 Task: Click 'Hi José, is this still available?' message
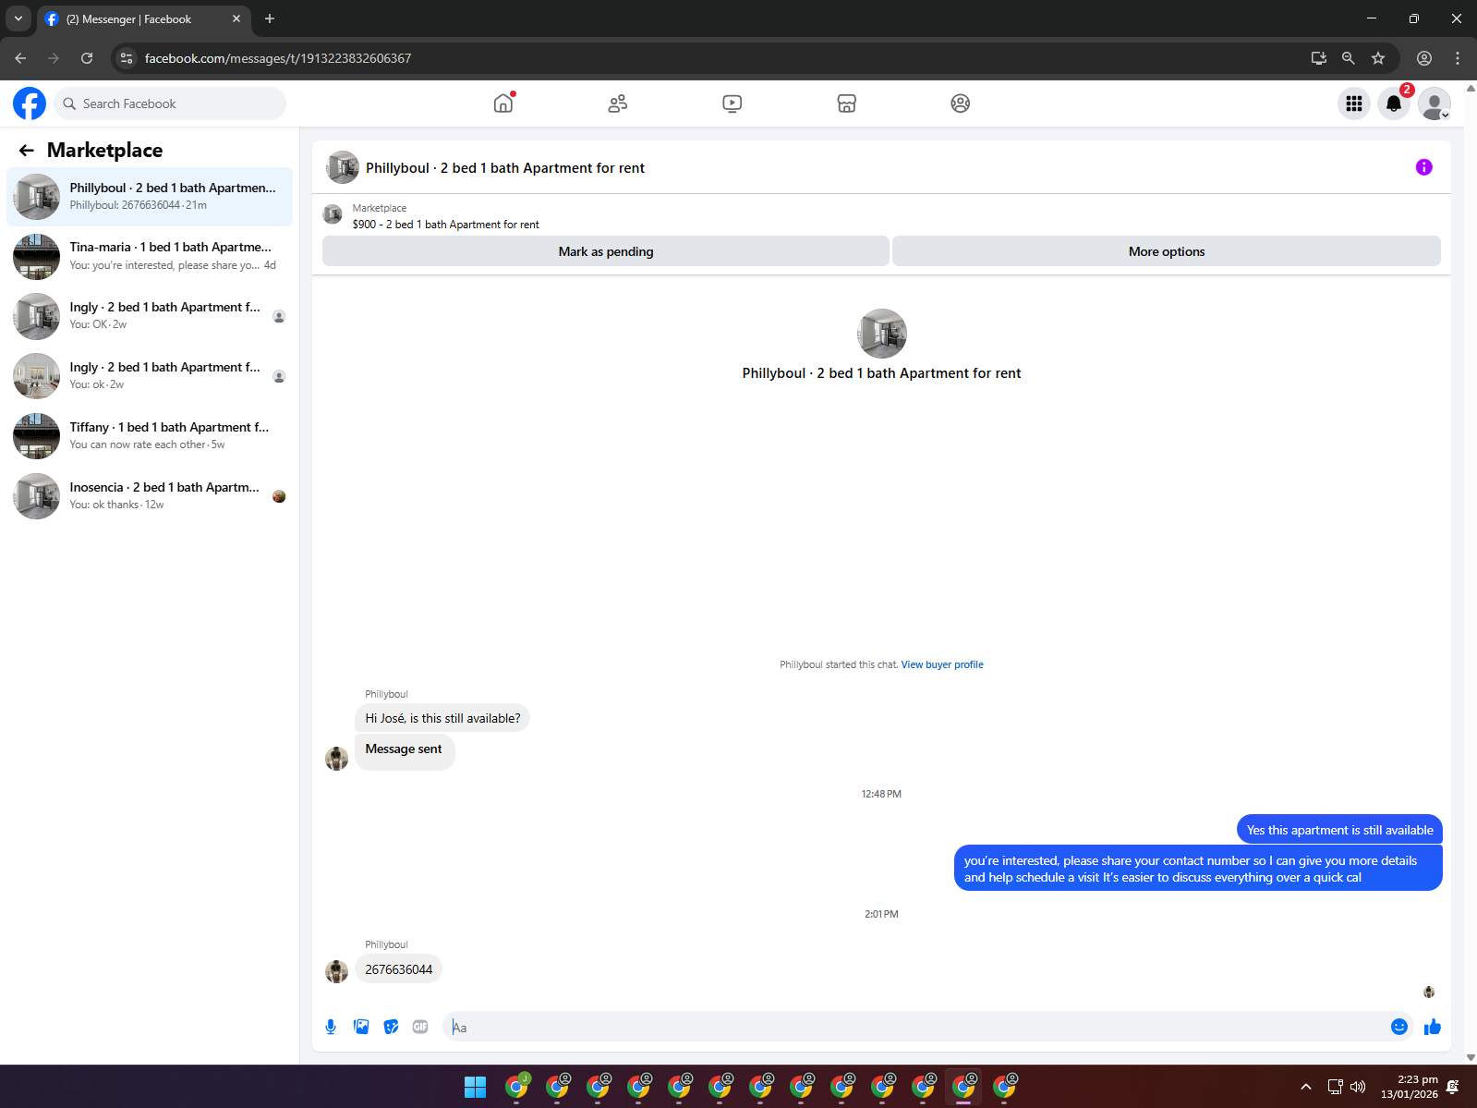point(442,718)
